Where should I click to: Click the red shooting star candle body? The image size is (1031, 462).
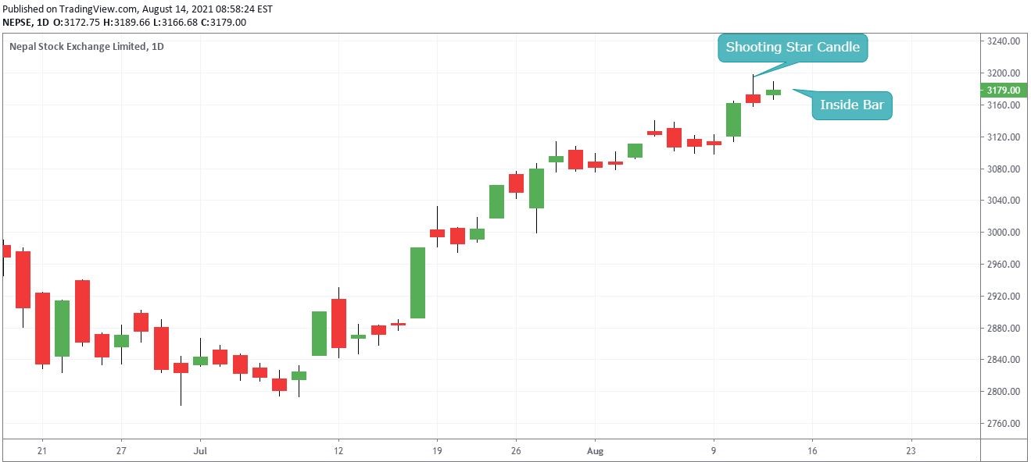pos(753,99)
